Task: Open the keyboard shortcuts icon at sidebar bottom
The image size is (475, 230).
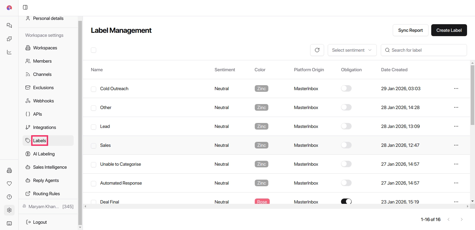Action: (9, 223)
